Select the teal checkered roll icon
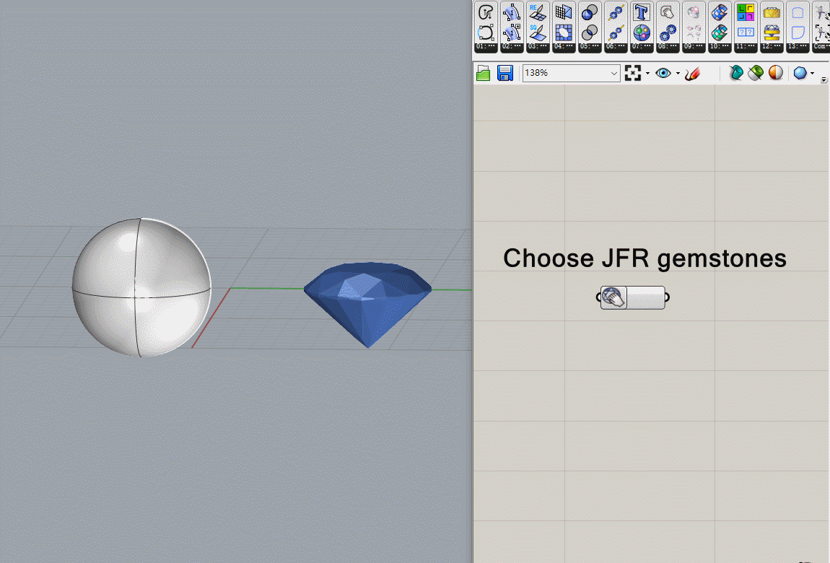This screenshot has width=830, height=563. (x=720, y=32)
